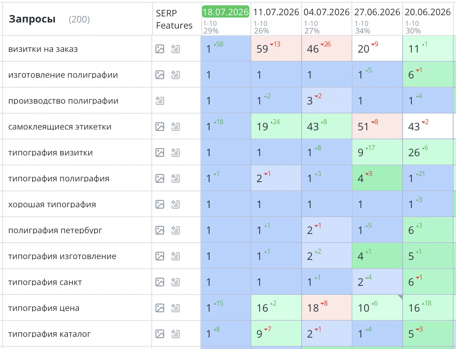Viewport: 456px width, 349px height.
Task: Click position 18 cell for типография цена
Action: [327, 307]
